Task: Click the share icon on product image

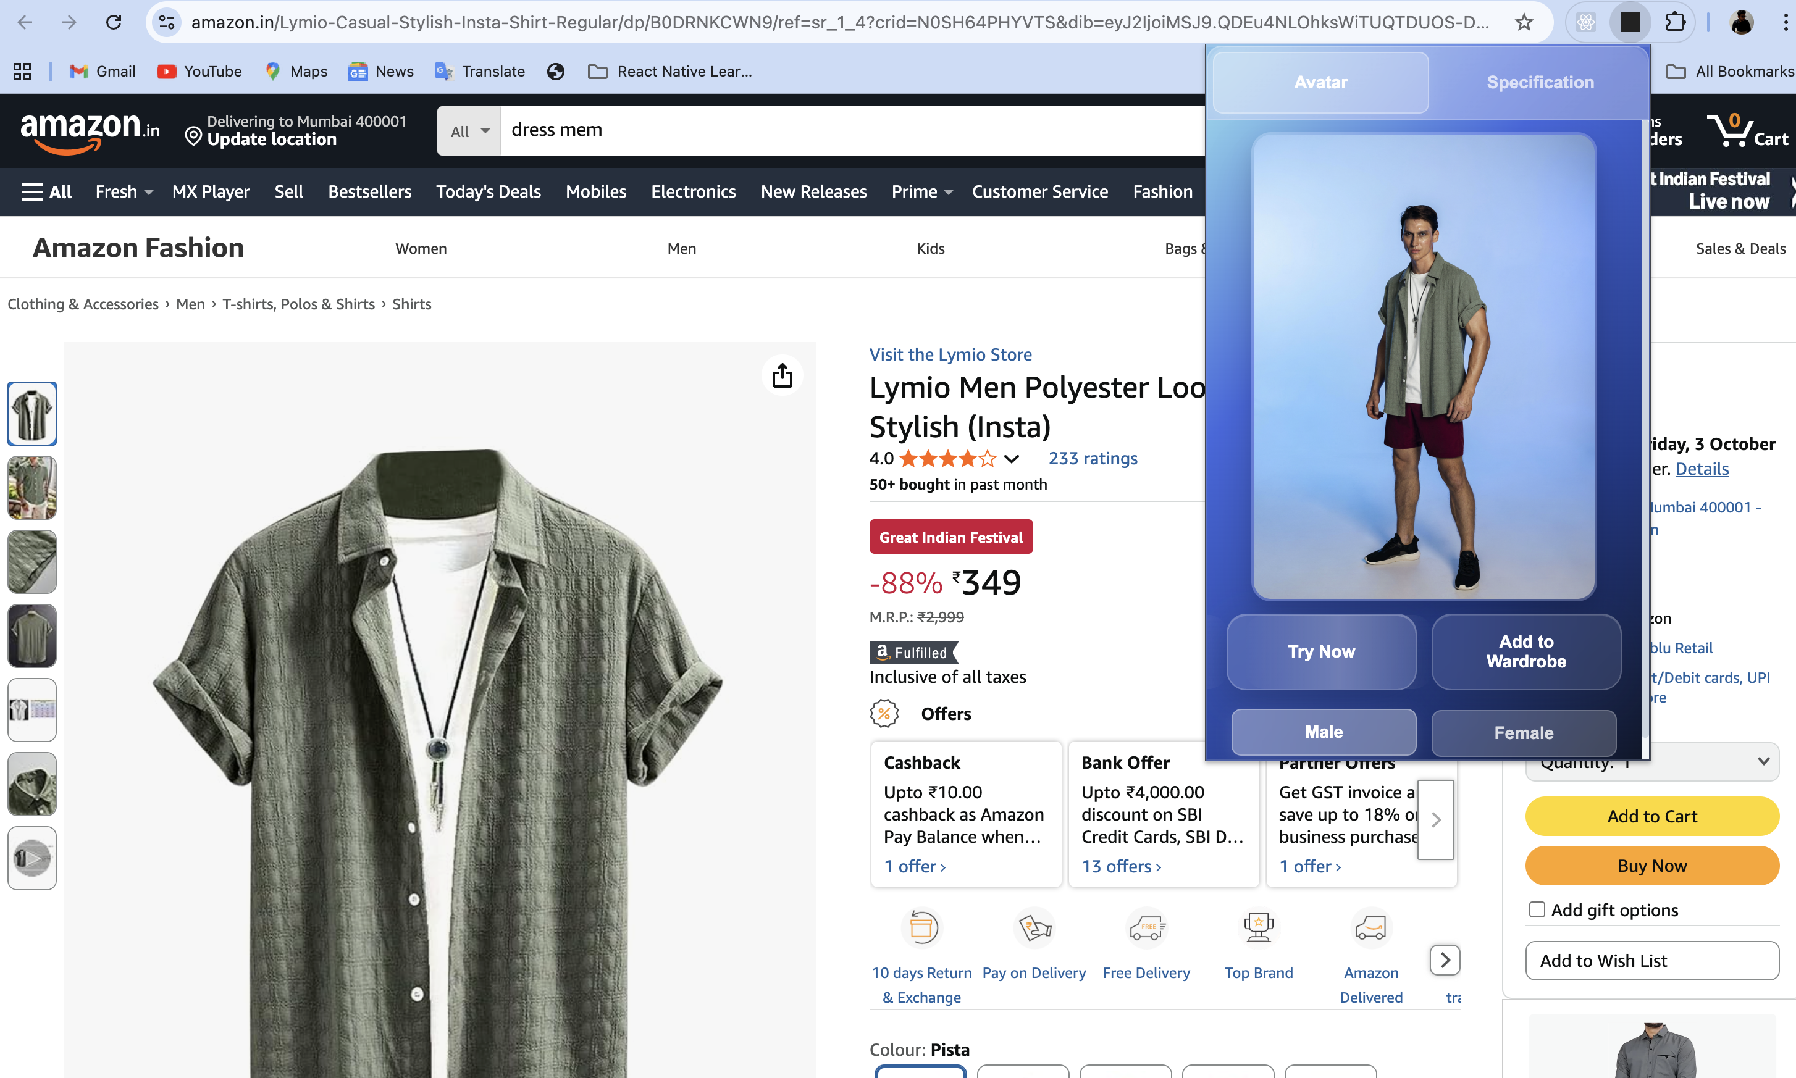Action: 782,375
